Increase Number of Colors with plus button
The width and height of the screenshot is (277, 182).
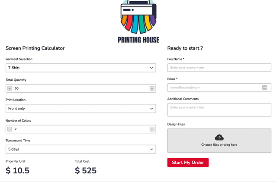152,129
